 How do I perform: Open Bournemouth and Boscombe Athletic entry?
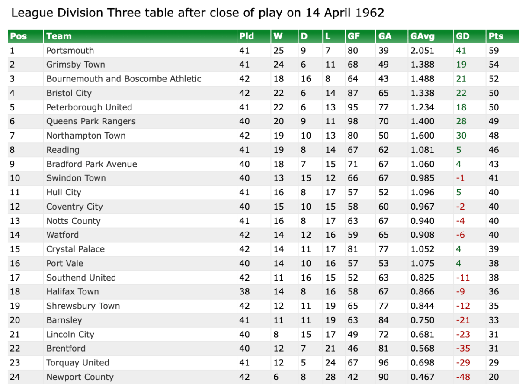(x=124, y=79)
